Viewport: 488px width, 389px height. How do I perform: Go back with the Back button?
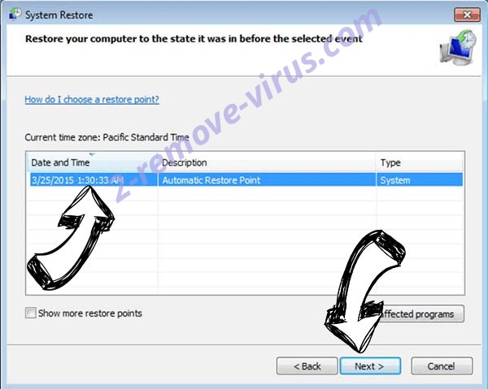307,366
